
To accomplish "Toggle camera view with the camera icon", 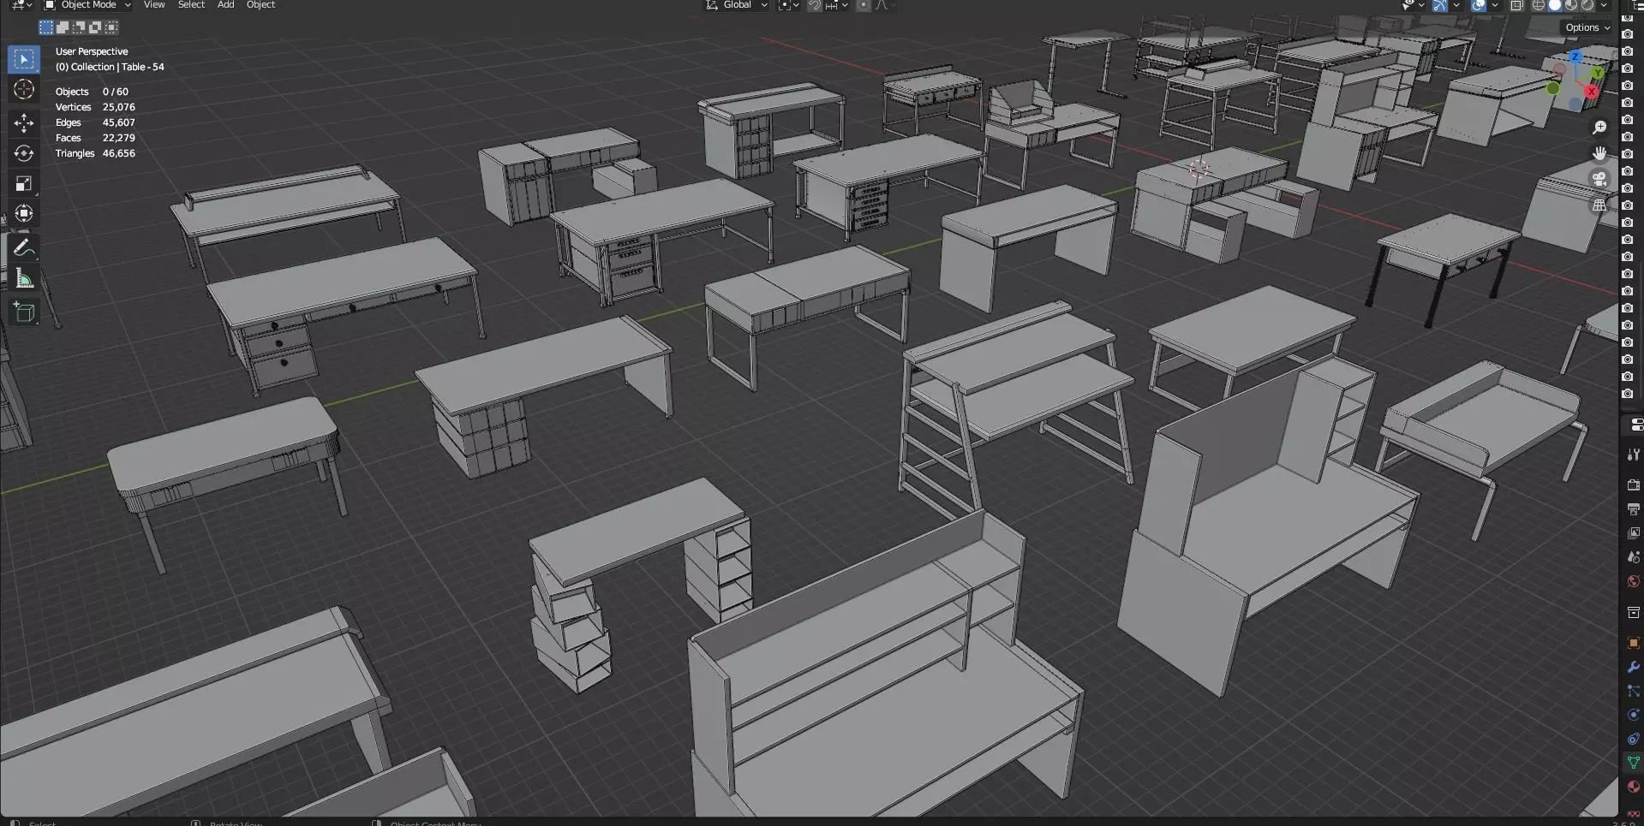I will [x=1599, y=179].
